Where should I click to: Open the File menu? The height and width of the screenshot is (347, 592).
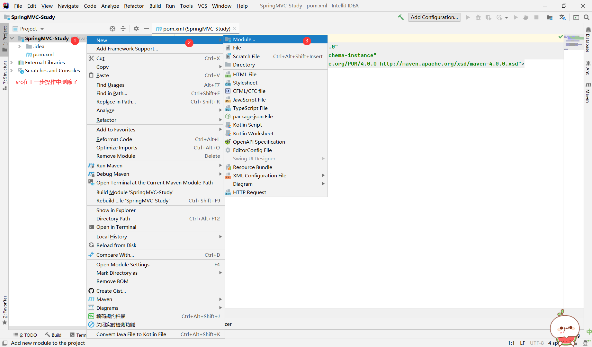(x=18, y=6)
